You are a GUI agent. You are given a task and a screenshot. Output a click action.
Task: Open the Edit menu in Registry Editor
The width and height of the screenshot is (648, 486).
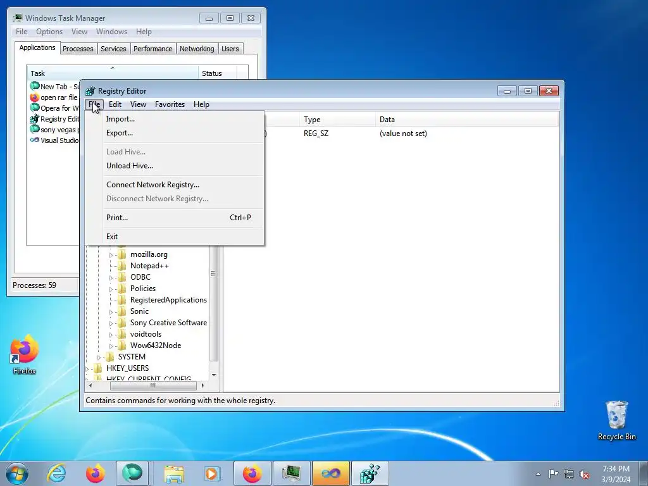(x=115, y=104)
